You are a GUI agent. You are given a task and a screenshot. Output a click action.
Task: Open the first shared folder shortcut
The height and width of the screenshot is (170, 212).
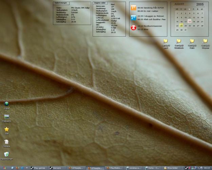(x=166, y=41)
